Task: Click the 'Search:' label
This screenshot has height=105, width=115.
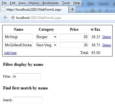Action: point(8,100)
